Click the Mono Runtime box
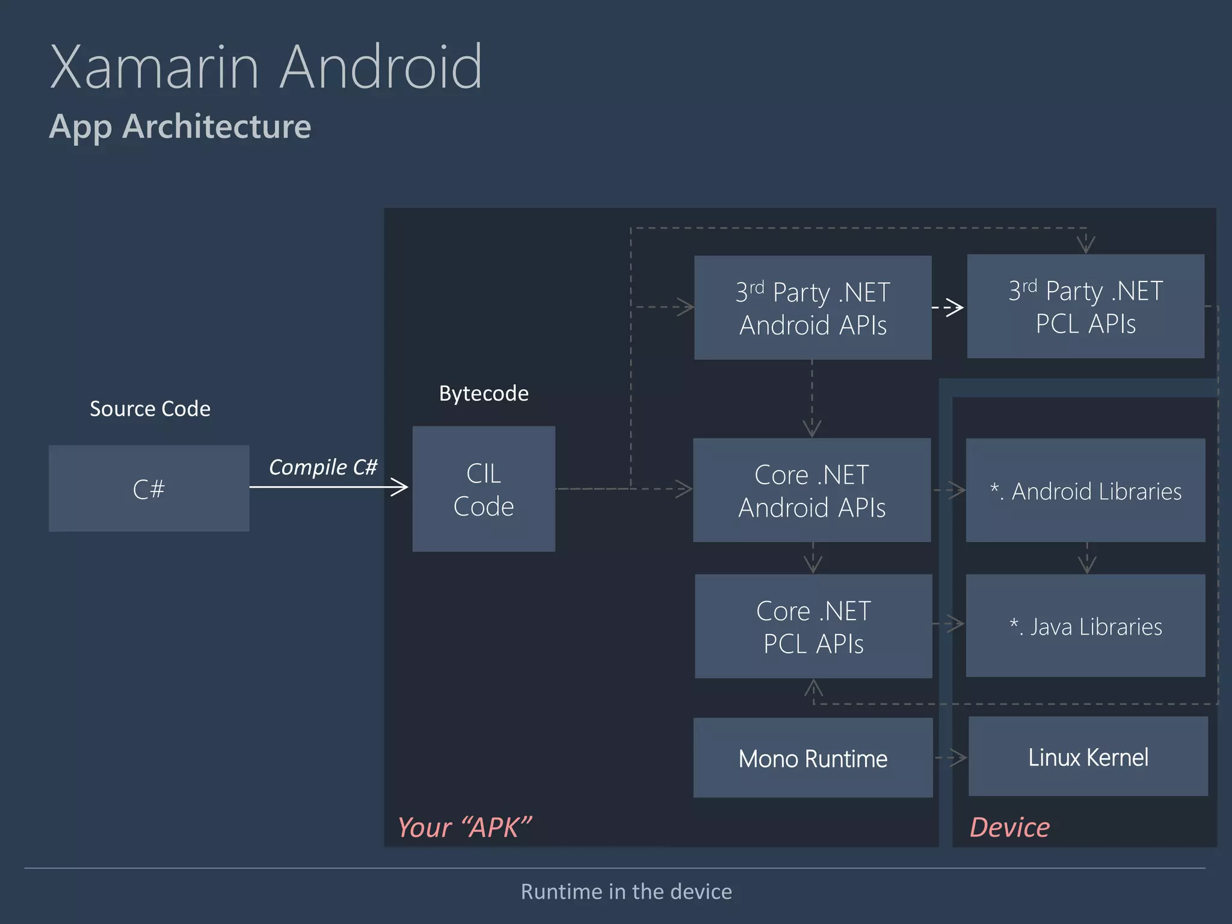This screenshot has width=1232, height=924. click(813, 758)
